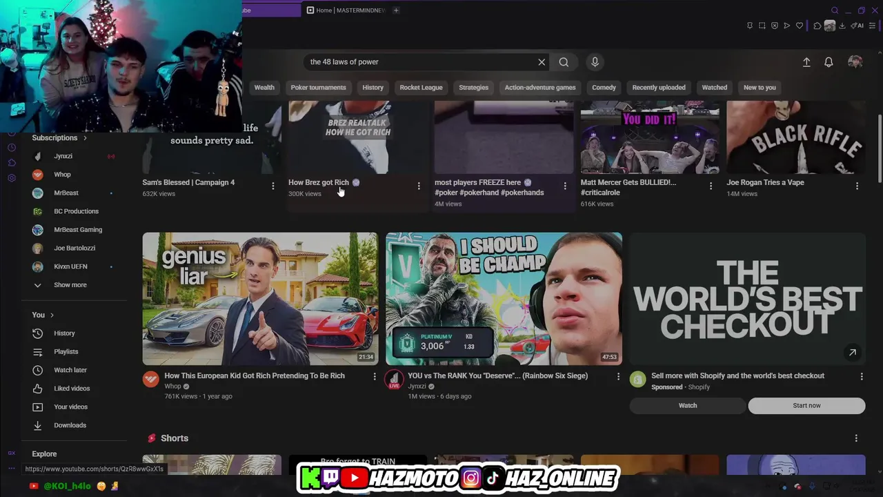Open YouTube notifications bell

[x=829, y=62]
